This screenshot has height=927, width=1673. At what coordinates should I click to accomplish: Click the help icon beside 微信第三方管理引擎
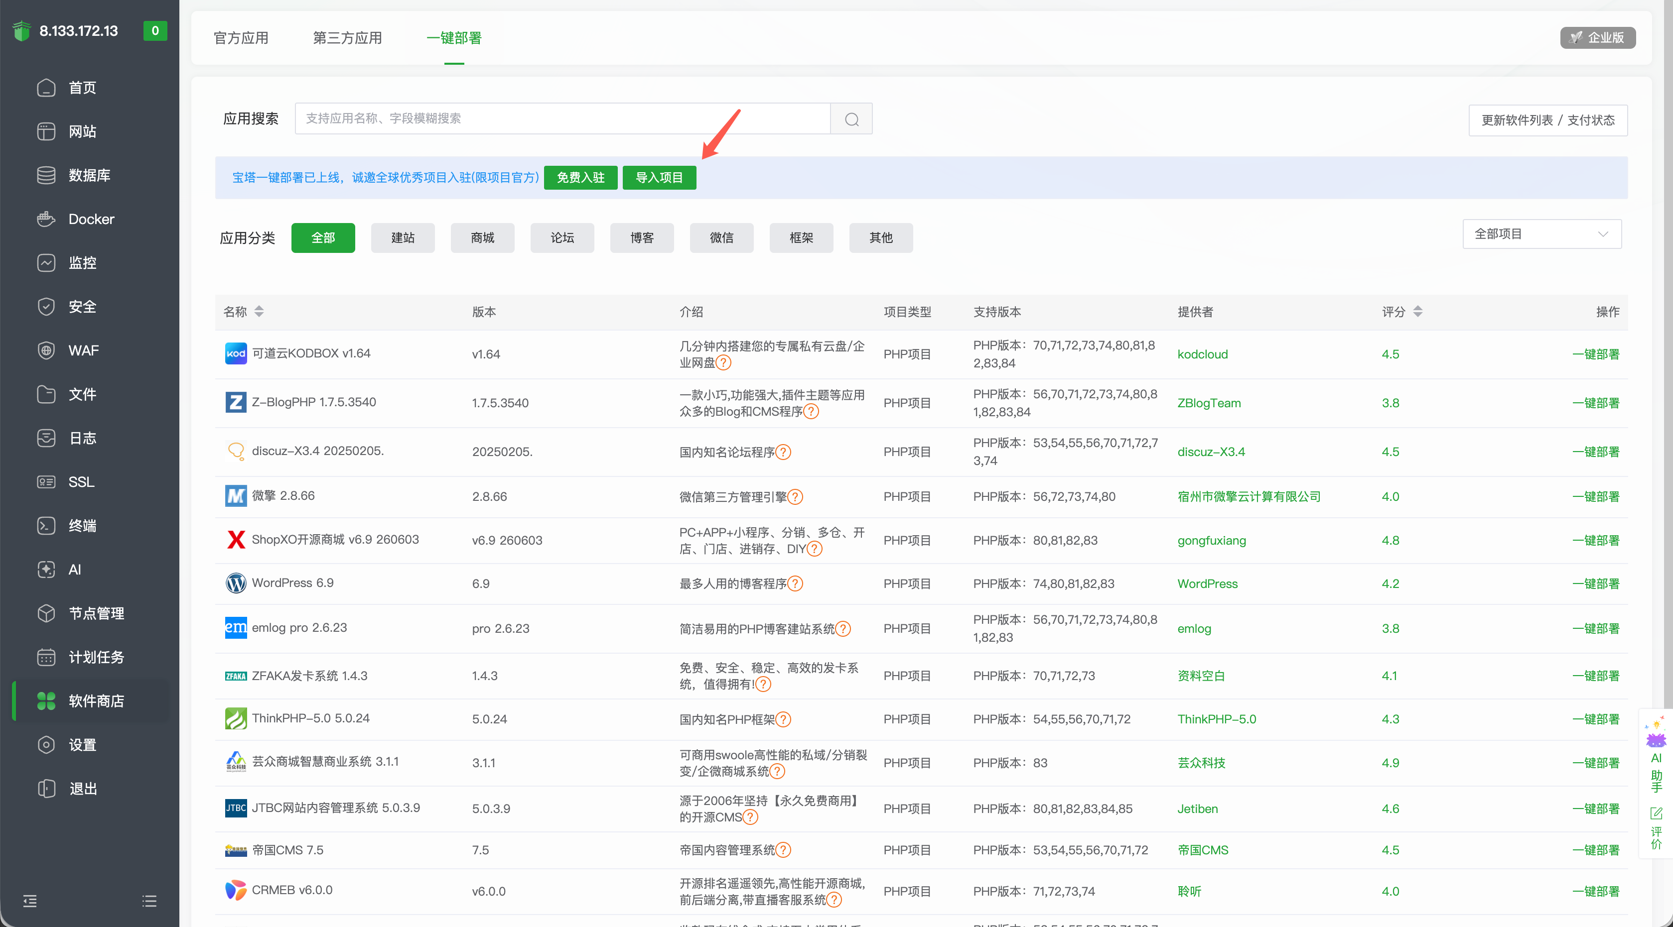pyautogui.click(x=795, y=497)
